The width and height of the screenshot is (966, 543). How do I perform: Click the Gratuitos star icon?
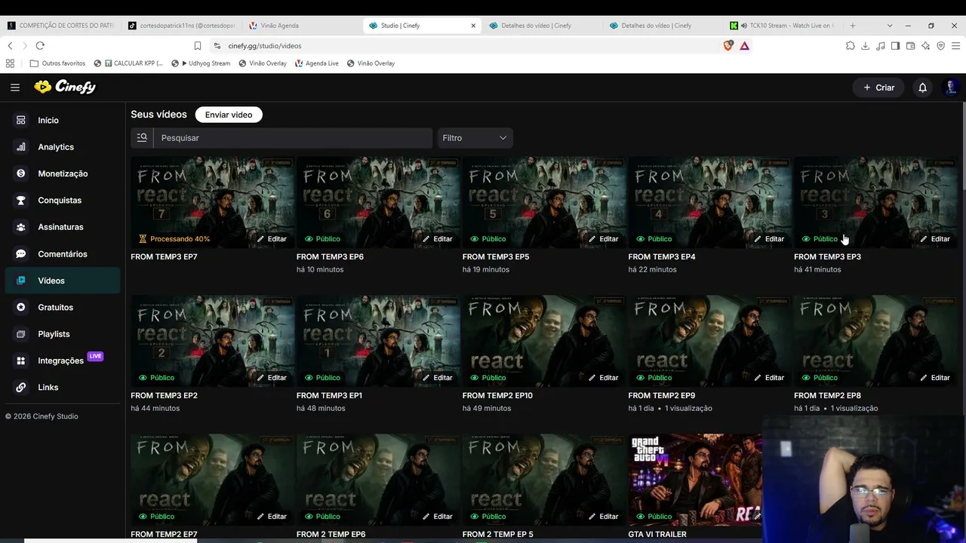(21, 307)
